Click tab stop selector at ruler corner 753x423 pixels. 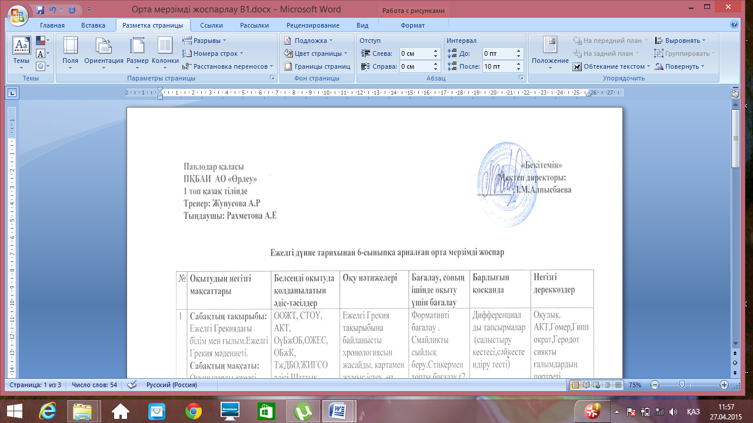point(12,93)
